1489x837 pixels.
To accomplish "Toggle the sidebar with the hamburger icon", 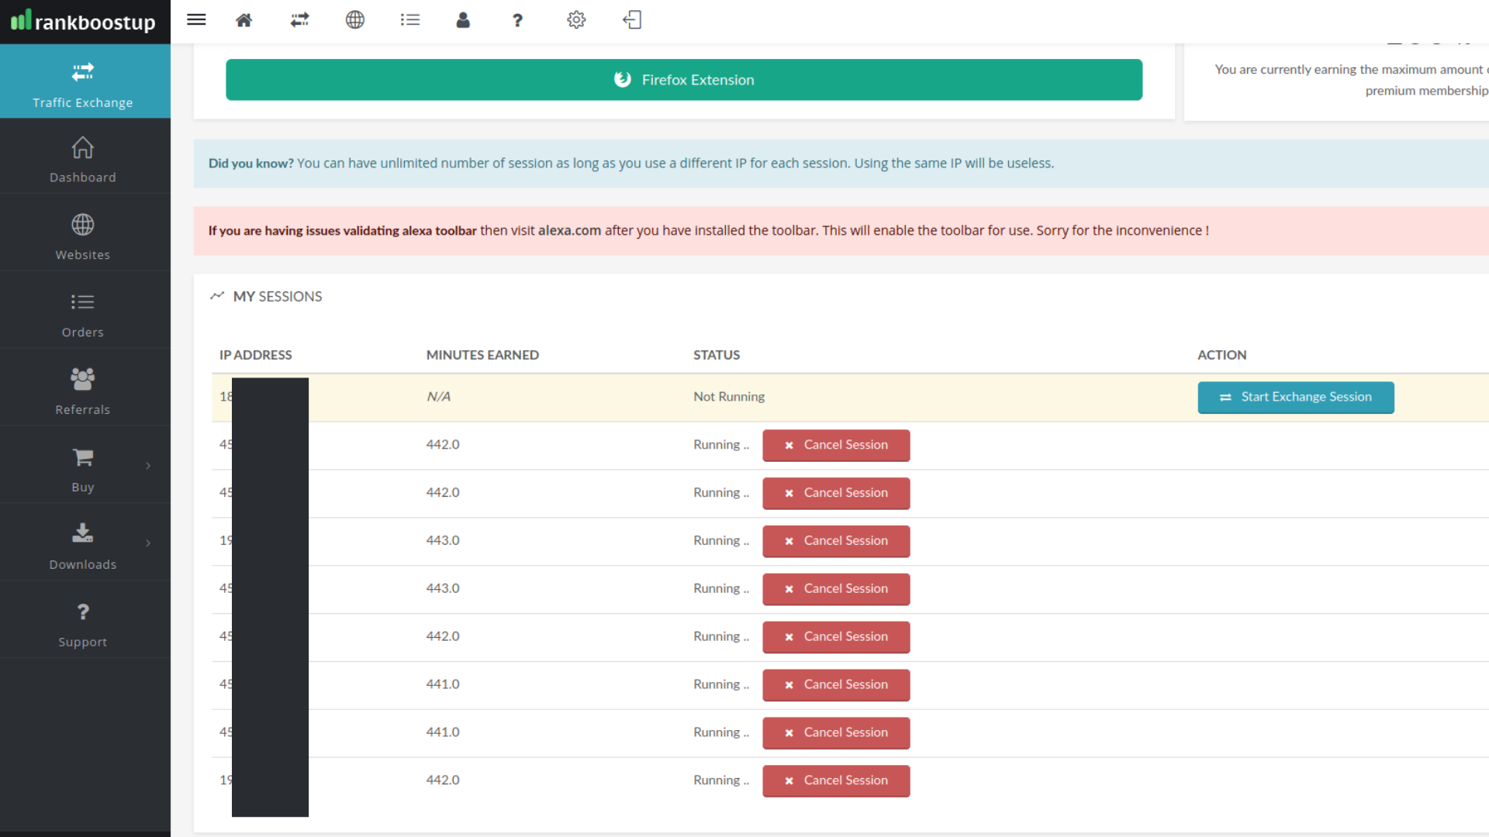I will tap(196, 19).
